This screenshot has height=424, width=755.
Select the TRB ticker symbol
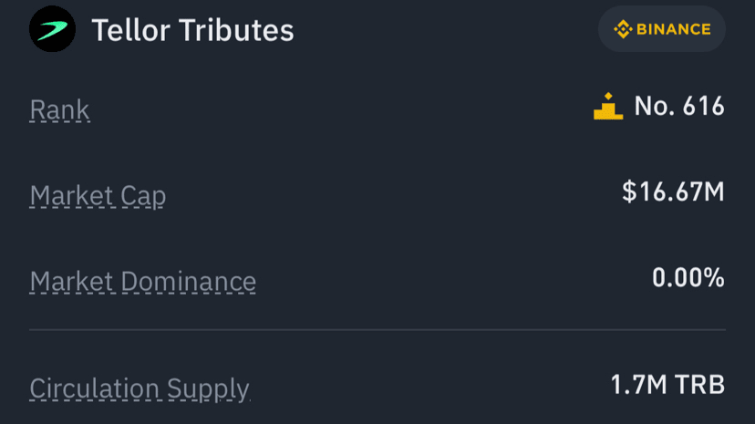698,385
